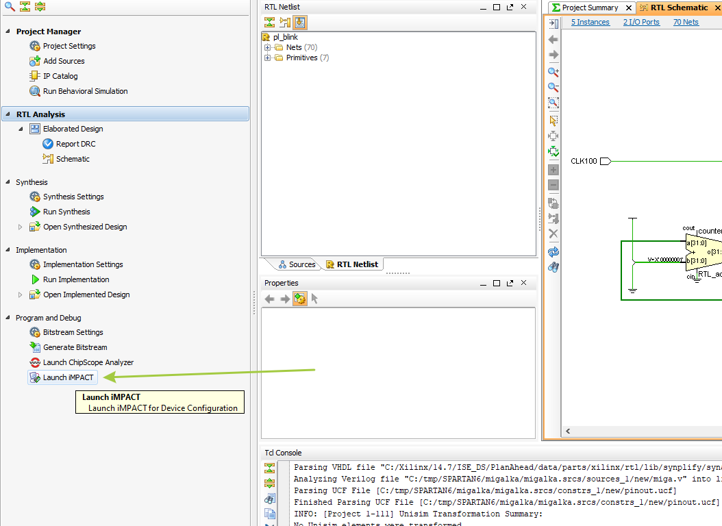The width and height of the screenshot is (722, 526).
Task: Toggle the highlighted scroll-to-selected icon in RTL Netlist
Action: pyautogui.click(x=300, y=22)
